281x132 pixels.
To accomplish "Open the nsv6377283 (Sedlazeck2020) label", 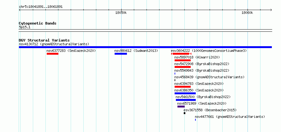I will 71,51.
